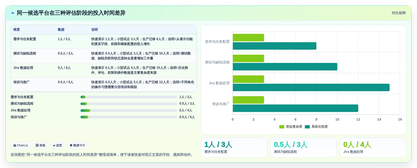
Task: Click the 培训与推广 progress bar
Action: tap(129, 117)
